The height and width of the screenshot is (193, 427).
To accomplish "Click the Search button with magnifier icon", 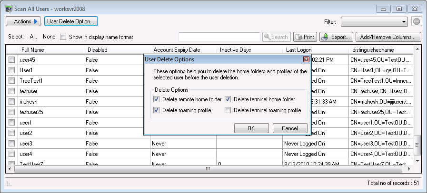I will pyautogui.click(x=276, y=37).
